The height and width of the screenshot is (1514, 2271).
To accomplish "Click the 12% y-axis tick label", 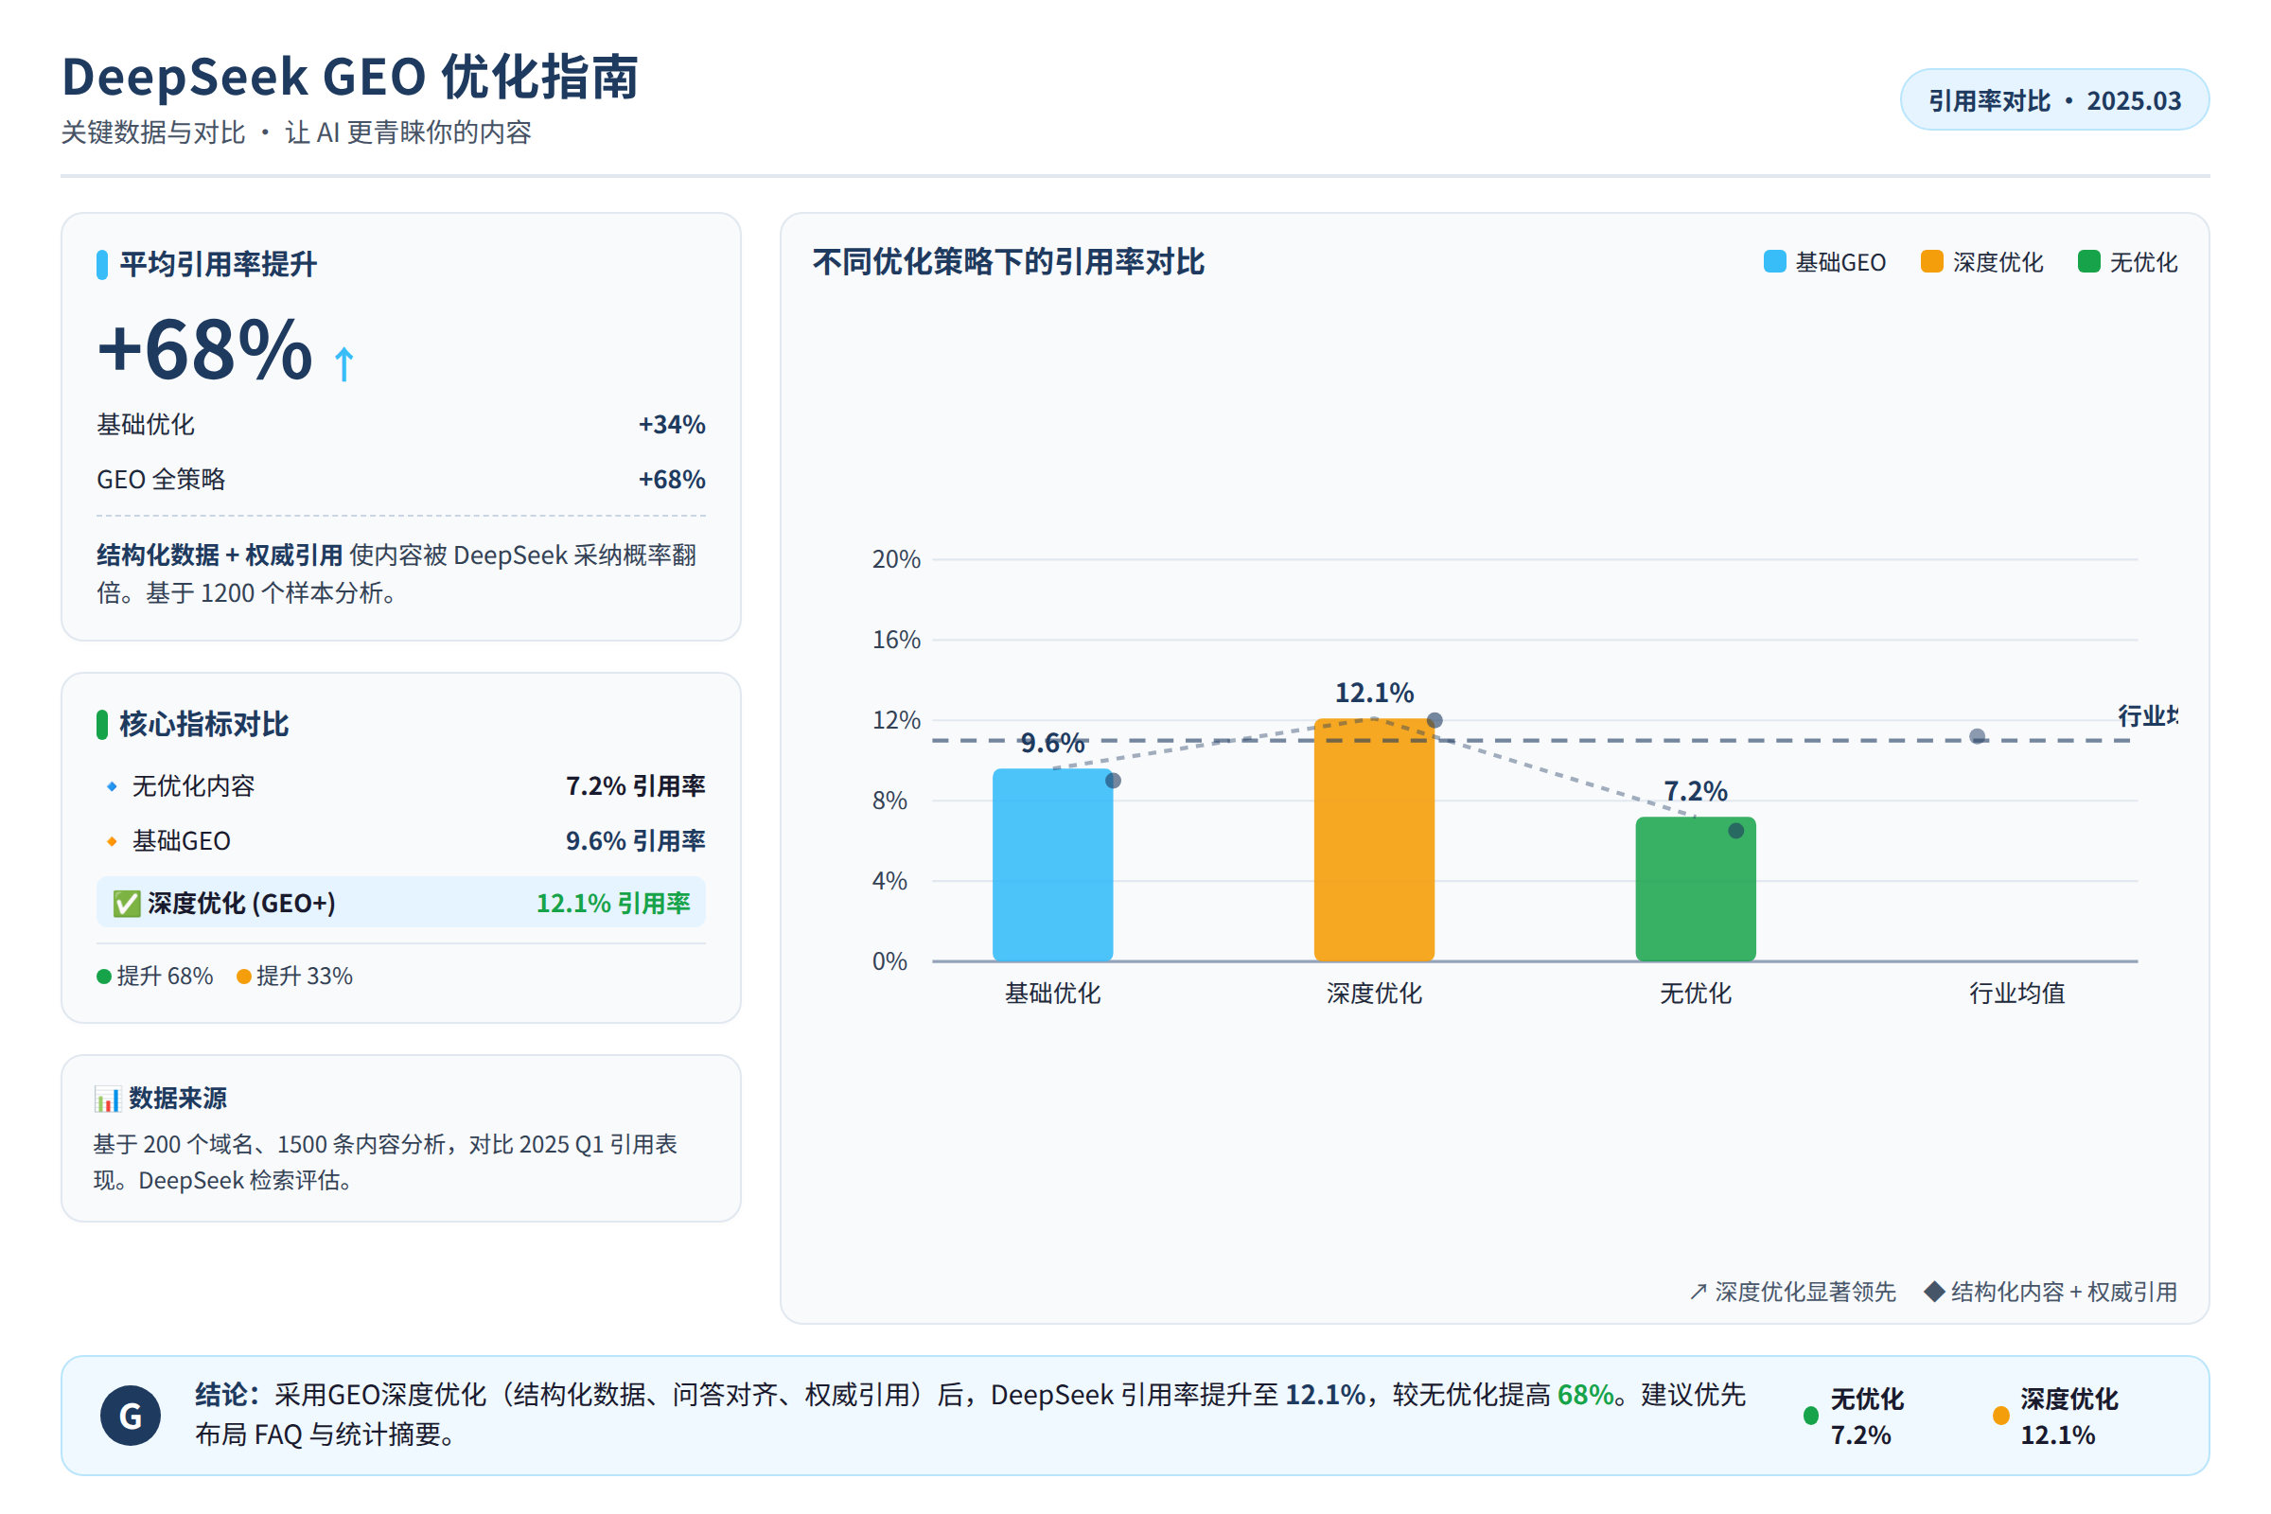I will (896, 720).
